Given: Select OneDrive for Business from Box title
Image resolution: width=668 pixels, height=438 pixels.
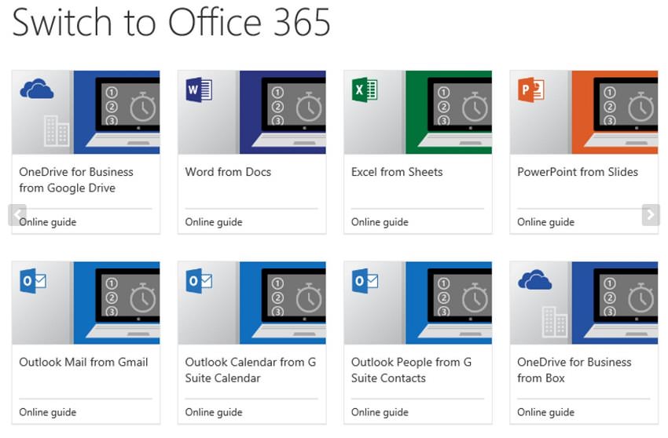Looking at the screenshot, I should click(574, 370).
